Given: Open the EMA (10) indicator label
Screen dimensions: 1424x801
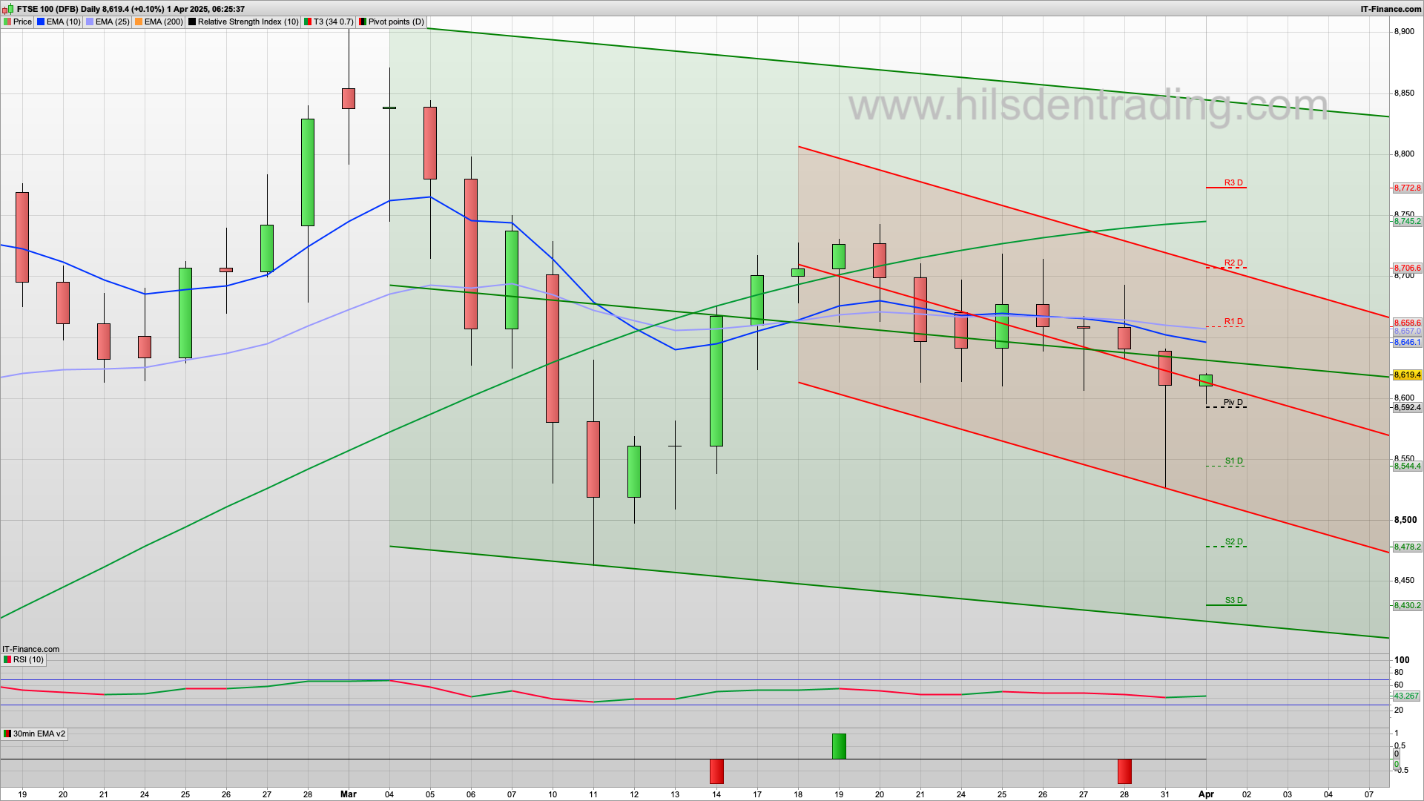Looking at the screenshot, I should click(x=64, y=22).
